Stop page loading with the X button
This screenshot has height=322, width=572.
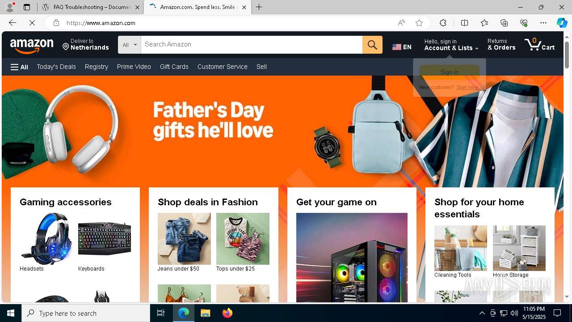pos(32,23)
